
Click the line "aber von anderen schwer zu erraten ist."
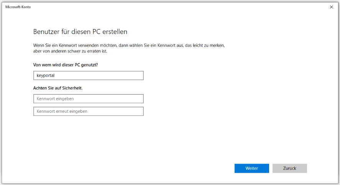pos(70,51)
